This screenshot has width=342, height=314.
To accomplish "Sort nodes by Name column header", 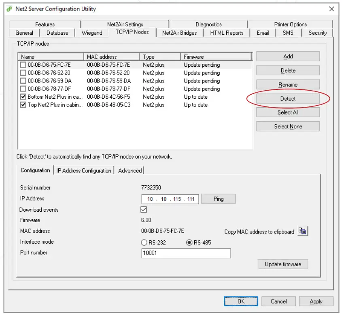I will tap(51, 57).
